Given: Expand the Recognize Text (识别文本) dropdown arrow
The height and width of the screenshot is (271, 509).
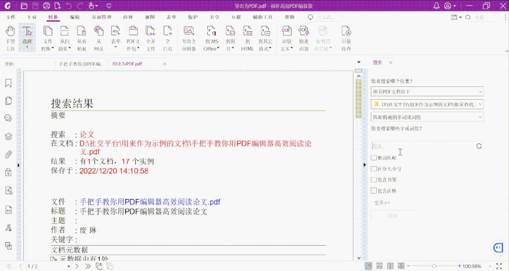Looking at the screenshot, I should coord(291,49).
